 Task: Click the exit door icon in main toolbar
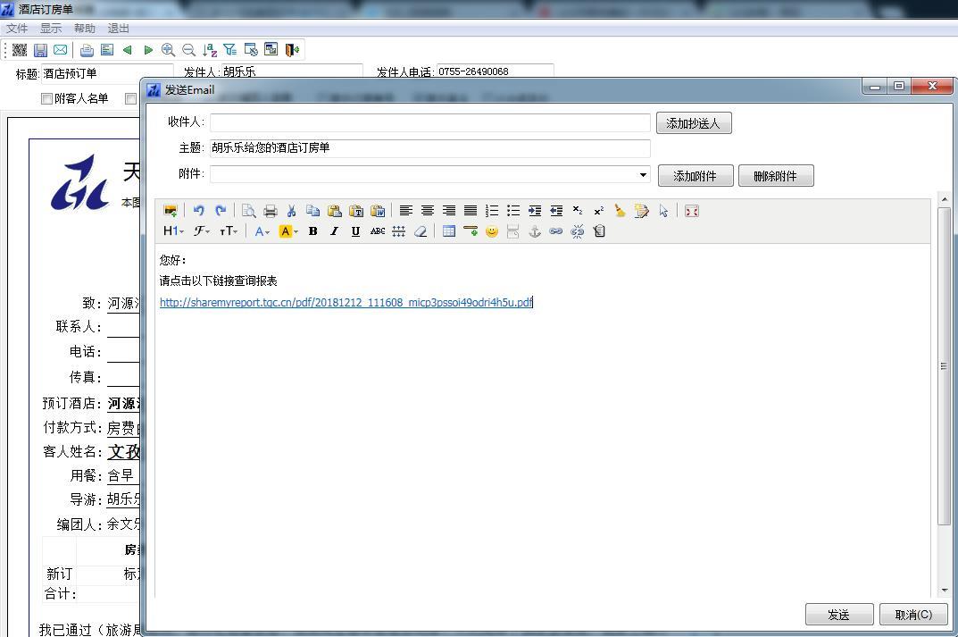coord(292,50)
